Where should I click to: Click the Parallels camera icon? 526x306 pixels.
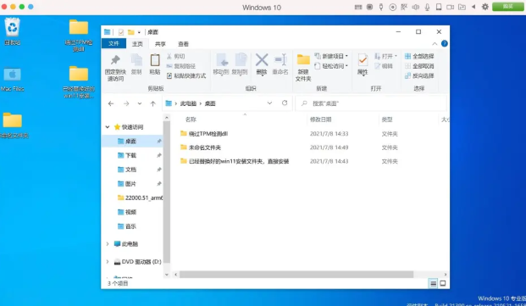point(450,7)
